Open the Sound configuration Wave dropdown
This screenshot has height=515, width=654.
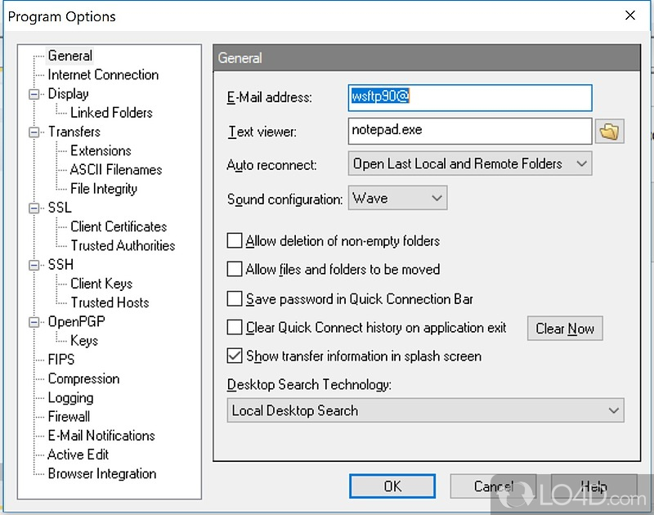point(397,198)
